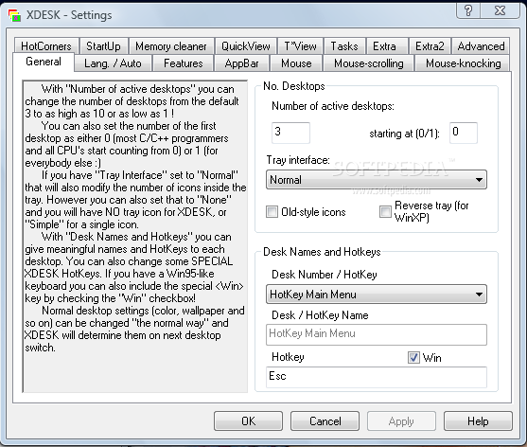The width and height of the screenshot is (527, 447).
Task: Close the XDESK Settings window
Action: point(501,10)
